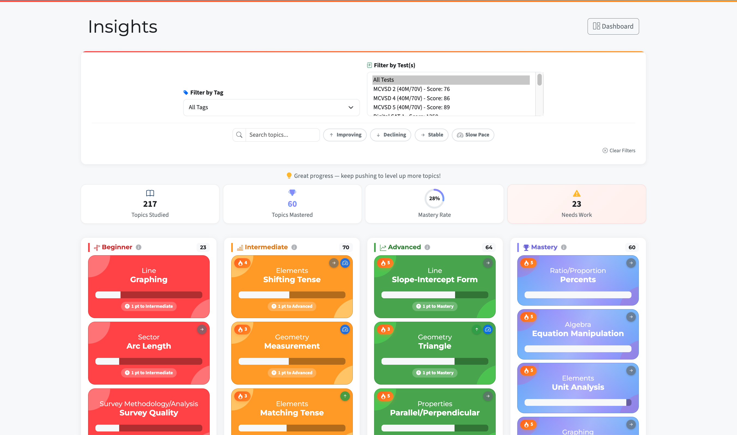737x435 pixels.
Task: Click the Filter by Test(s) label icon
Action: [369, 65]
